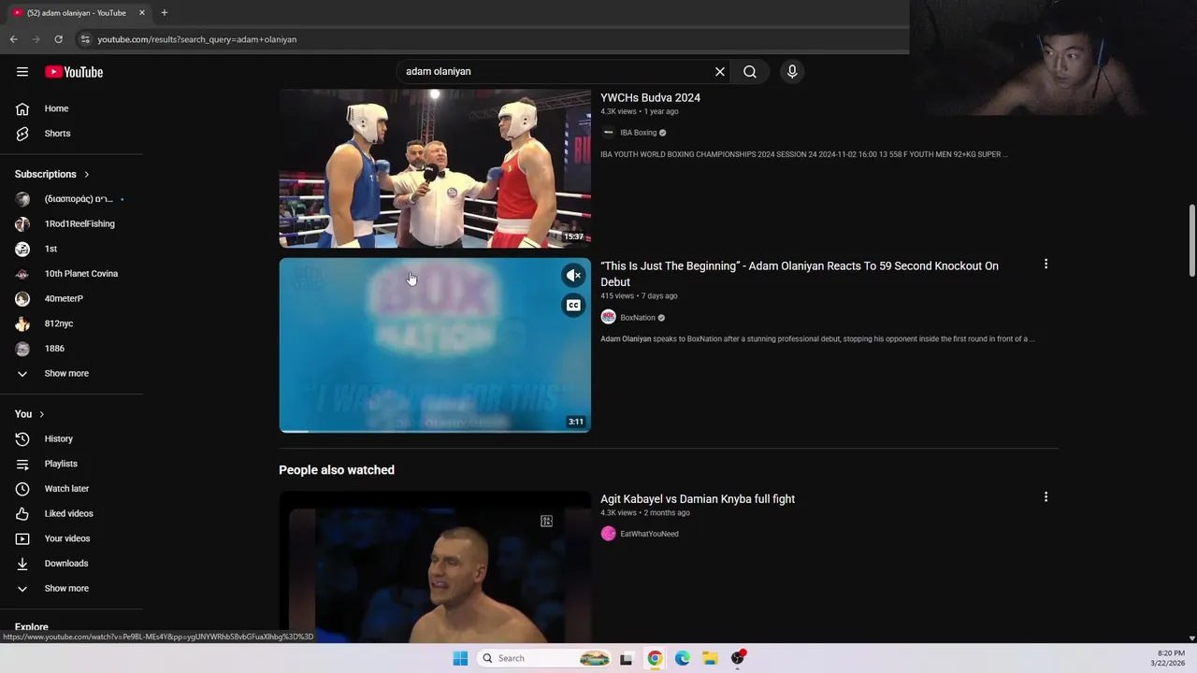The width and height of the screenshot is (1197, 673).
Task: Open Liked videos in the sidebar
Action: click(72, 514)
